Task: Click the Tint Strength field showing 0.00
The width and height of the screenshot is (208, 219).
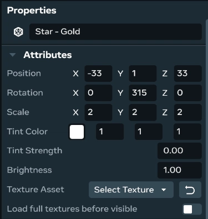Action: point(180,151)
